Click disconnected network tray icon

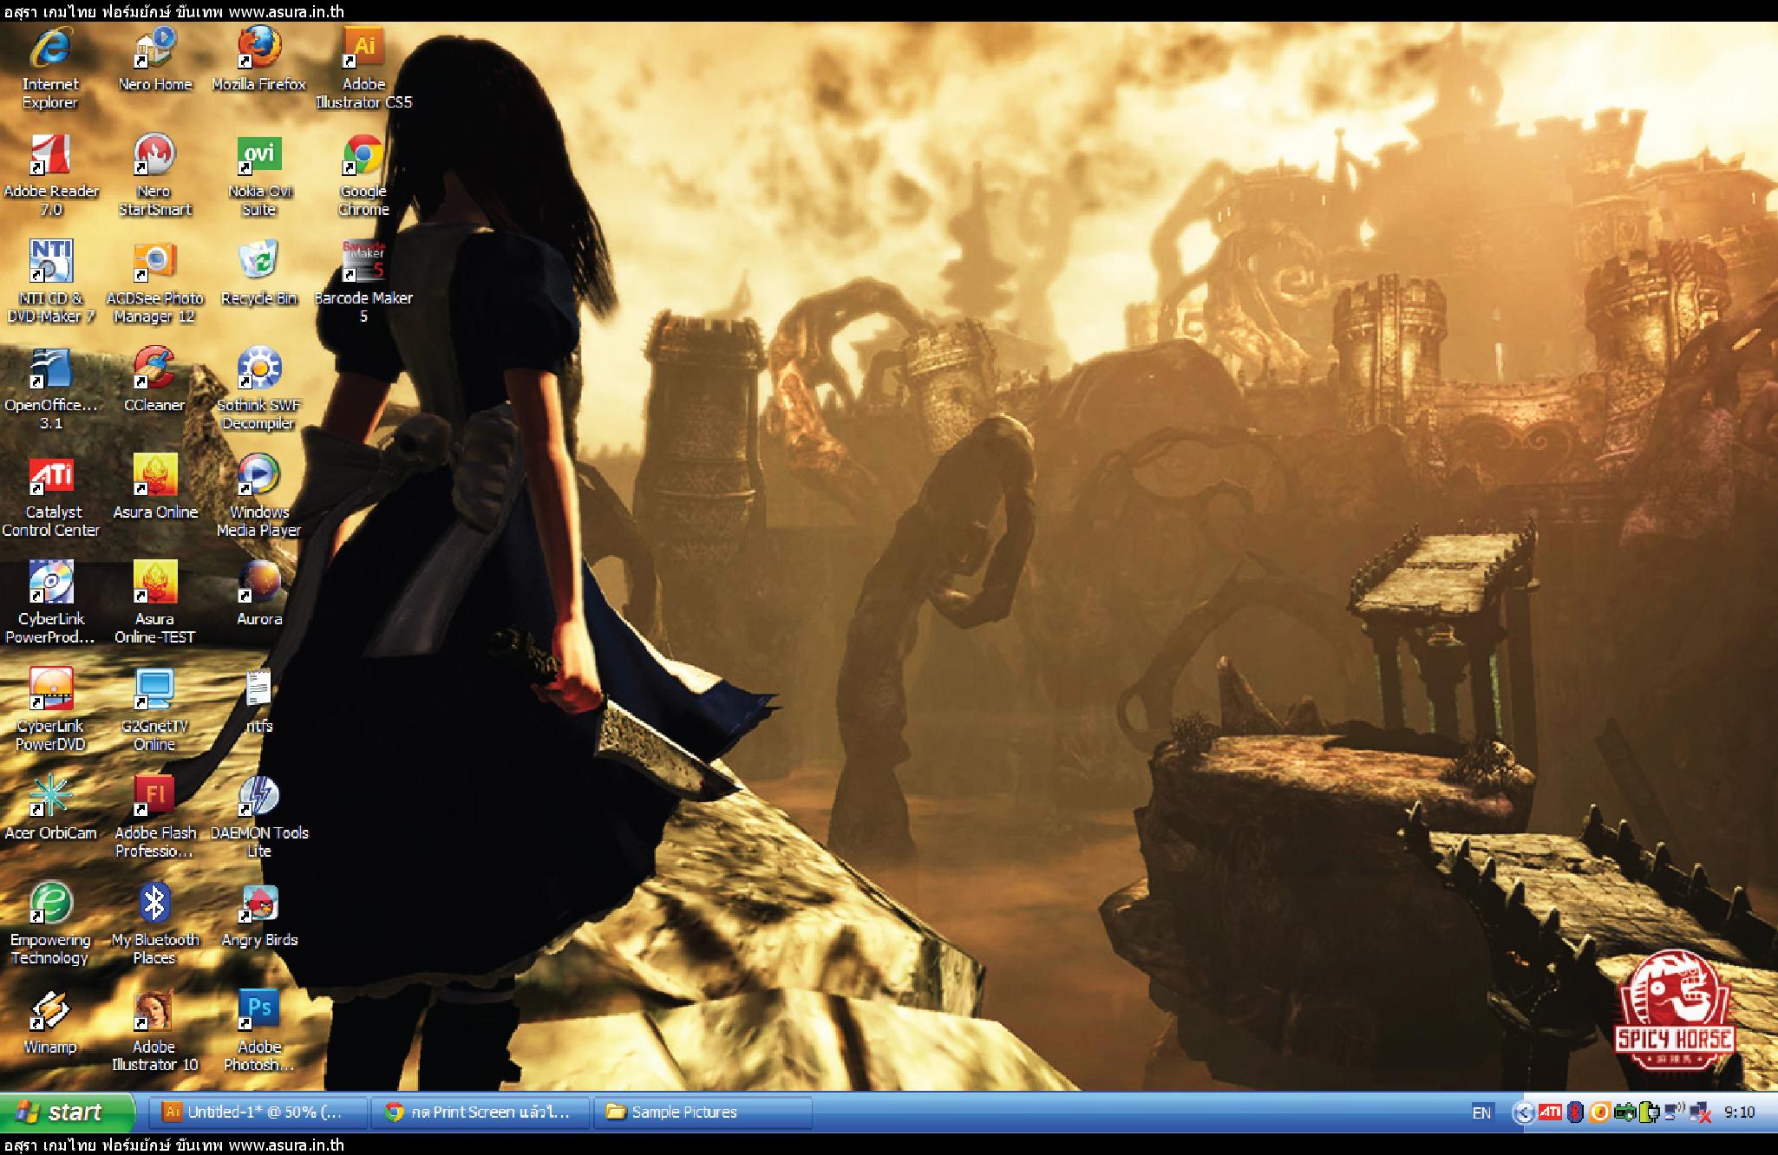pos(1699,1113)
